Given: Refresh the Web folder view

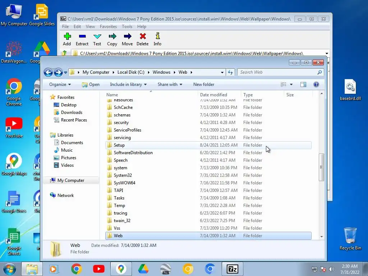Looking at the screenshot, I should click(x=230, y=72).
